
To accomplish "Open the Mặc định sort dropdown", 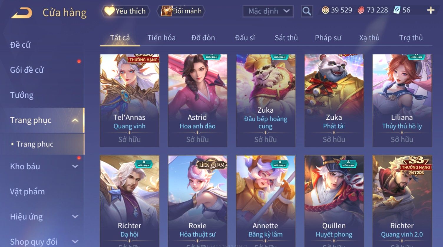I will (268, 11).
